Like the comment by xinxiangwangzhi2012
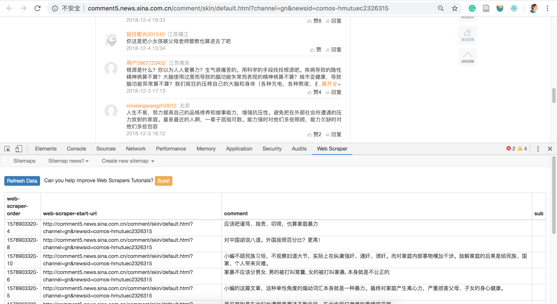The height and width of the screenshot is (304, 557). click(314, 134)
